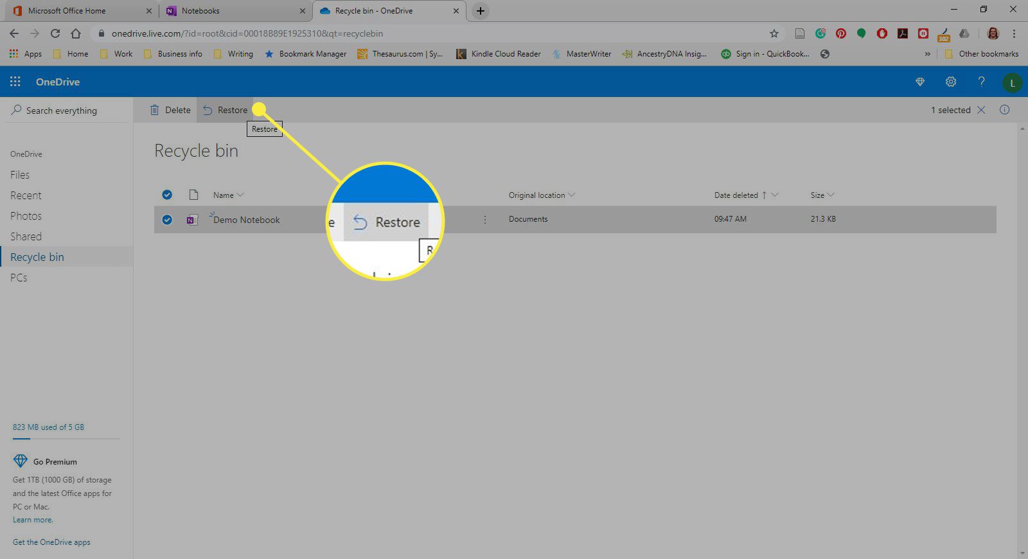Open the Chrome three-dot menu
Image resolution: width=1028 pixels, height=559 pixels.
1015,33
